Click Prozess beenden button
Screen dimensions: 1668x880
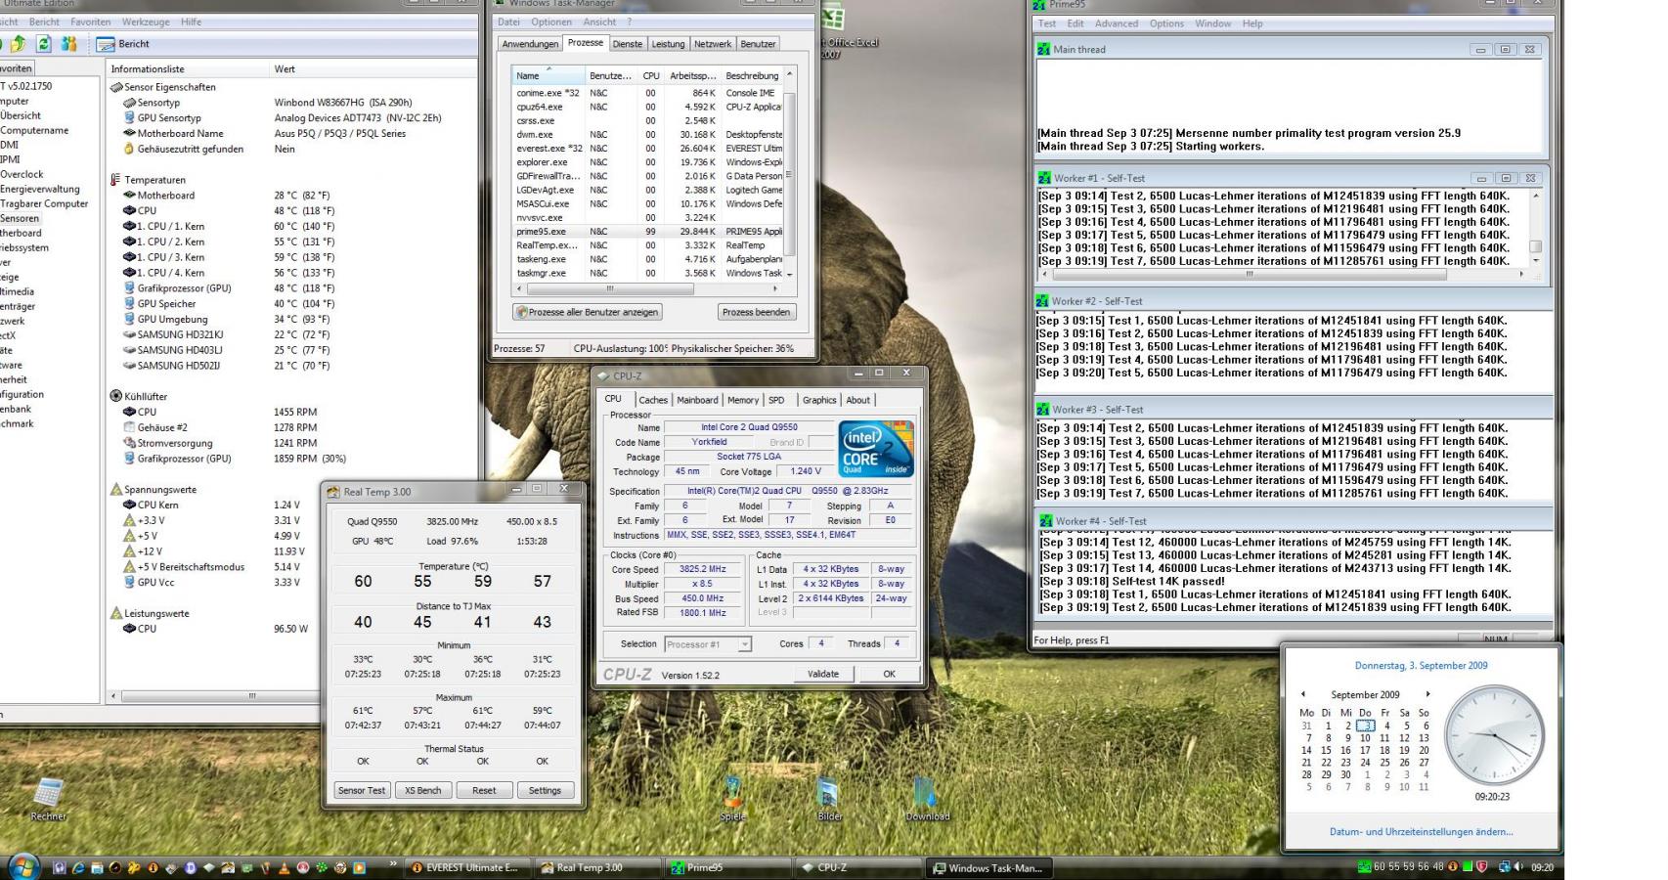(756, 312)
